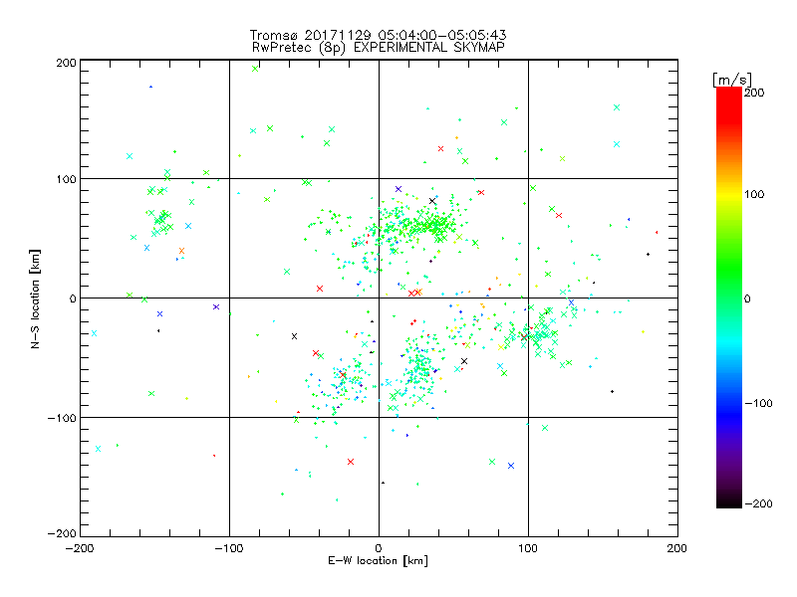Click the 'E-W location [km]' axis label

378,561
